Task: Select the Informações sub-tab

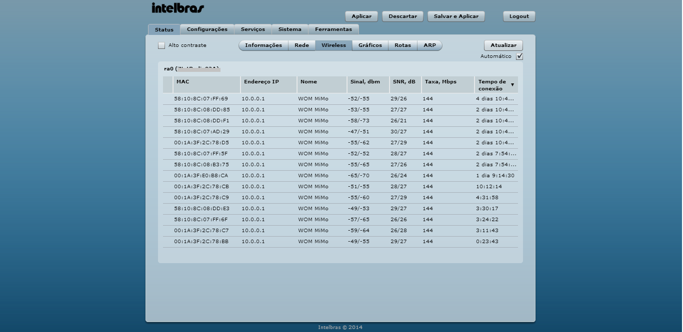Action: pyautogui.click(x=263, y=45)
